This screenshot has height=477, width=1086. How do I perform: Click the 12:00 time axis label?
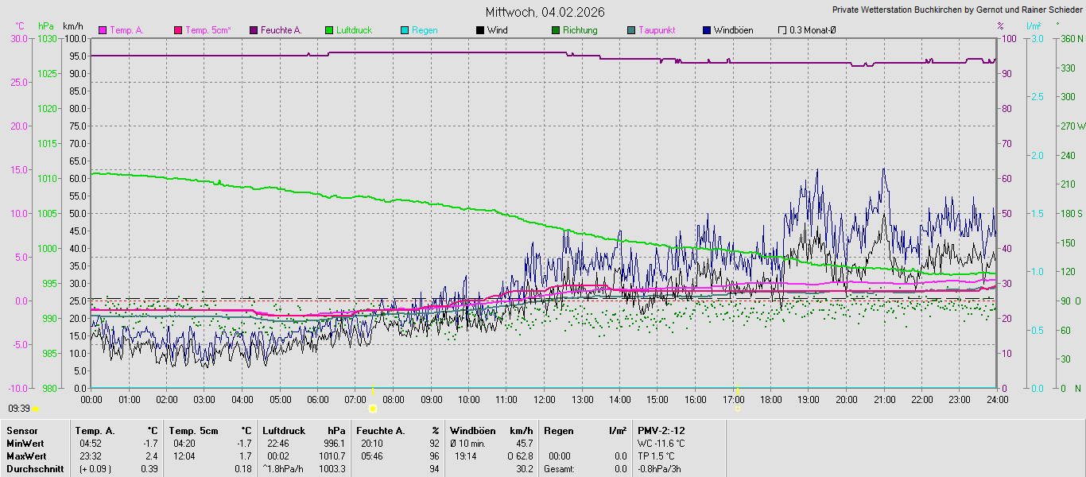pyautogui.click(x=545, y=399)
